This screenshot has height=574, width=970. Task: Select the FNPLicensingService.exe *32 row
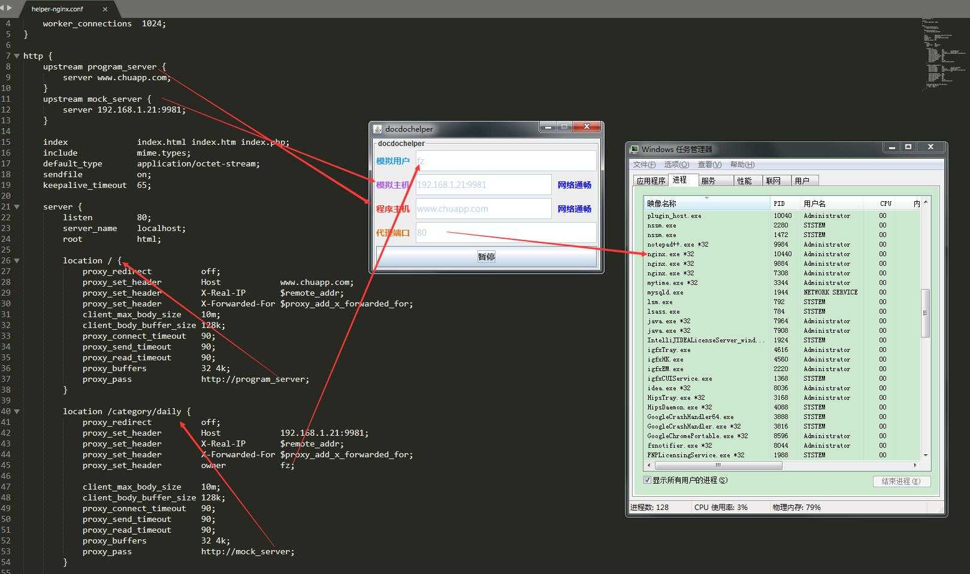[x=782, y=455]
